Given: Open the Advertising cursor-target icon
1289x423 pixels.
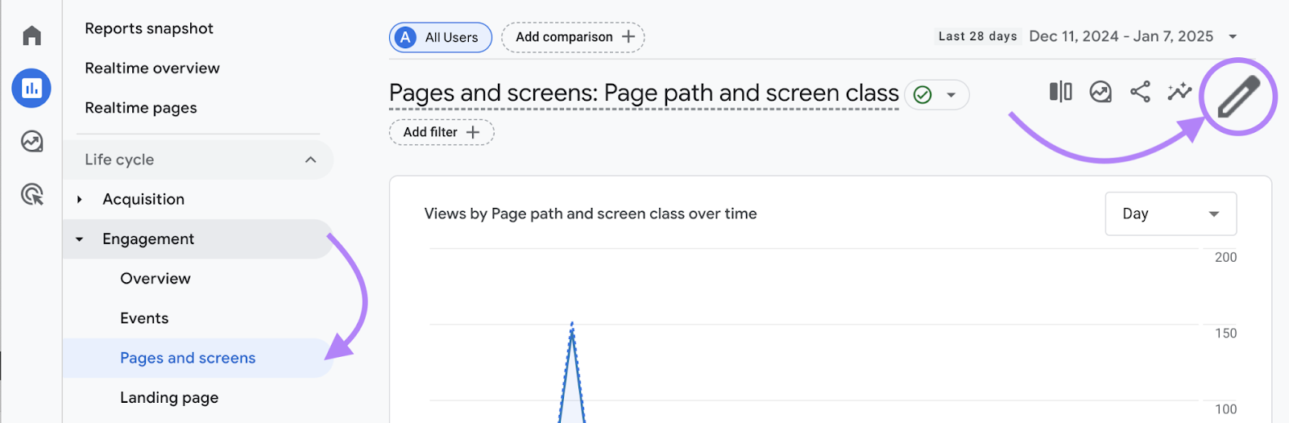Looking at the screenshot, I should pyautogui.click(x=31, y=194).
